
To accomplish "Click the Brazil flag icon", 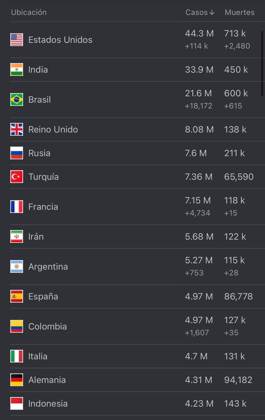I will (x=17, y=99).
